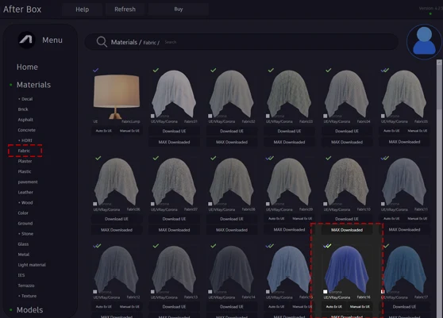Click the Buy button in top bar
443x318 pixels.
[x=179, y=10]
